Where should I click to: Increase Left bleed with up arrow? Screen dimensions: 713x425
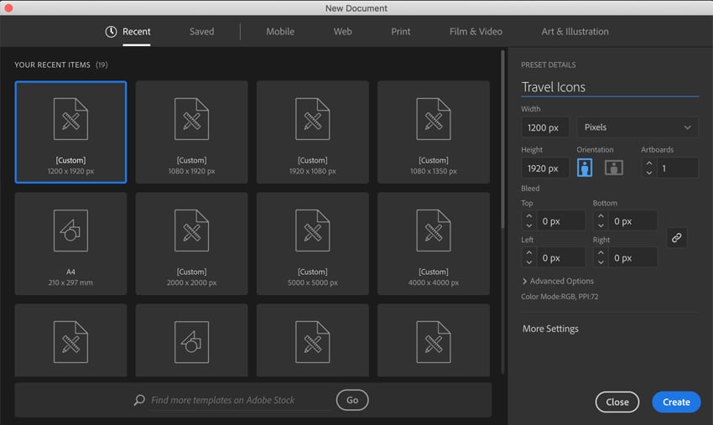[528, 252]
